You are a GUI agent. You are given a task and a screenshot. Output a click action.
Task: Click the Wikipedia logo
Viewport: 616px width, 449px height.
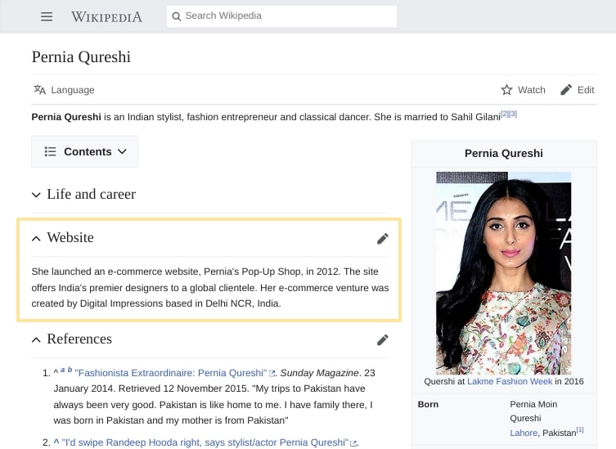tap(106, 16)
